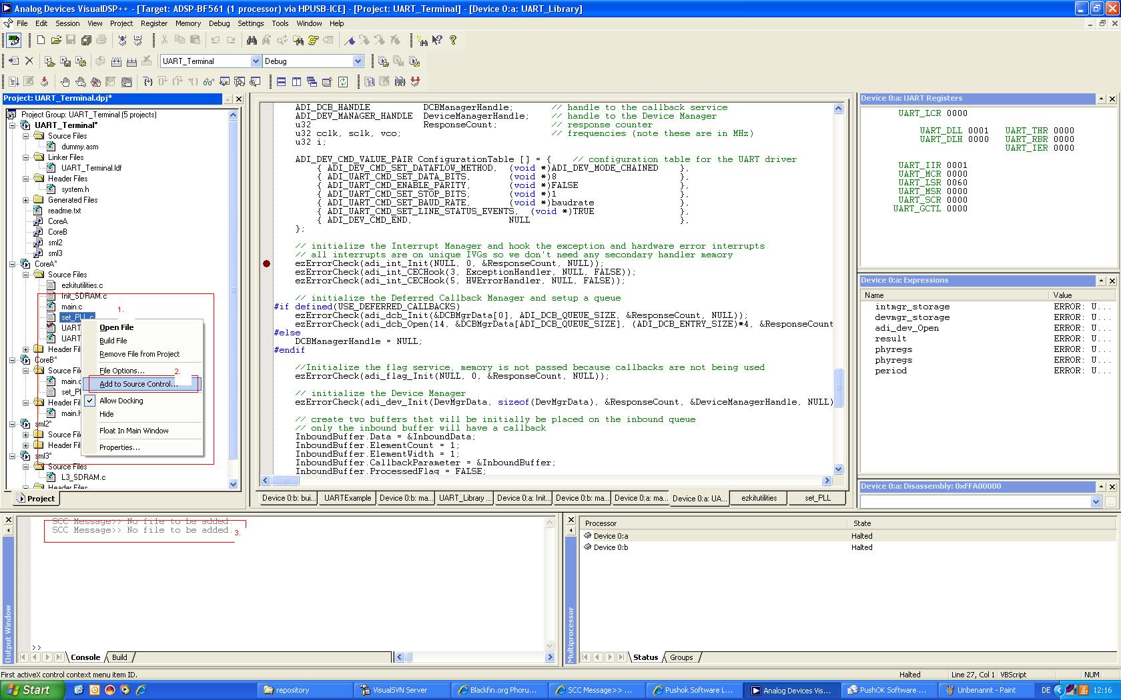Click the Open File folder icon

(56, 41)
